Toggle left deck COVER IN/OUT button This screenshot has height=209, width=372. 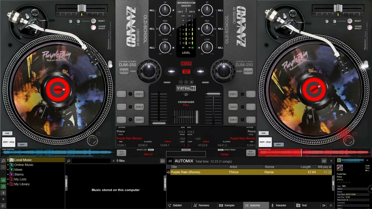coord(93,28)
